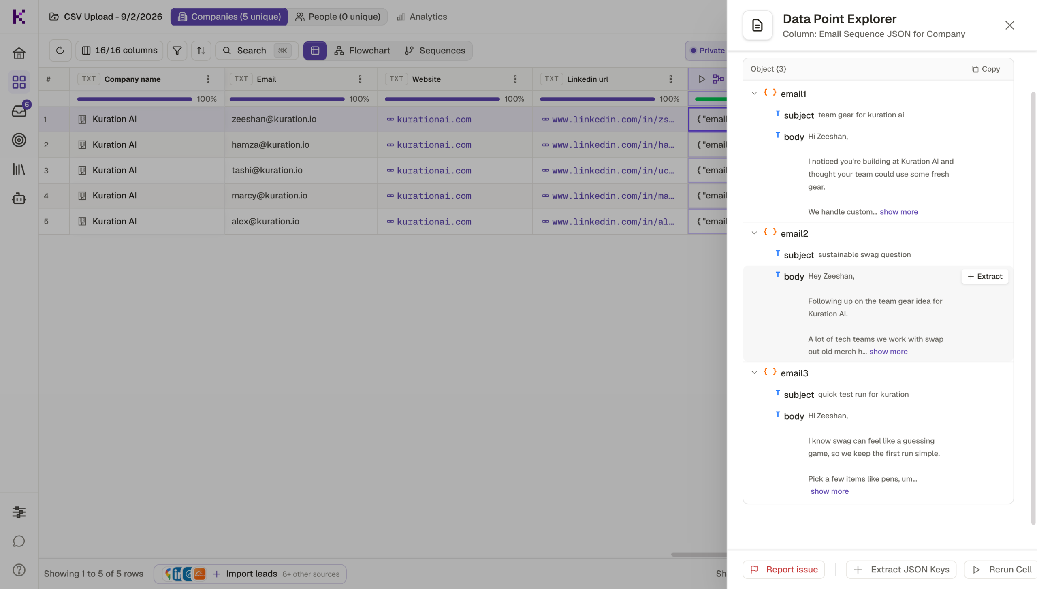Viewport: 1037px width, 589px height.
Task: Click the Report issue button
Action: tap(784, 570)
